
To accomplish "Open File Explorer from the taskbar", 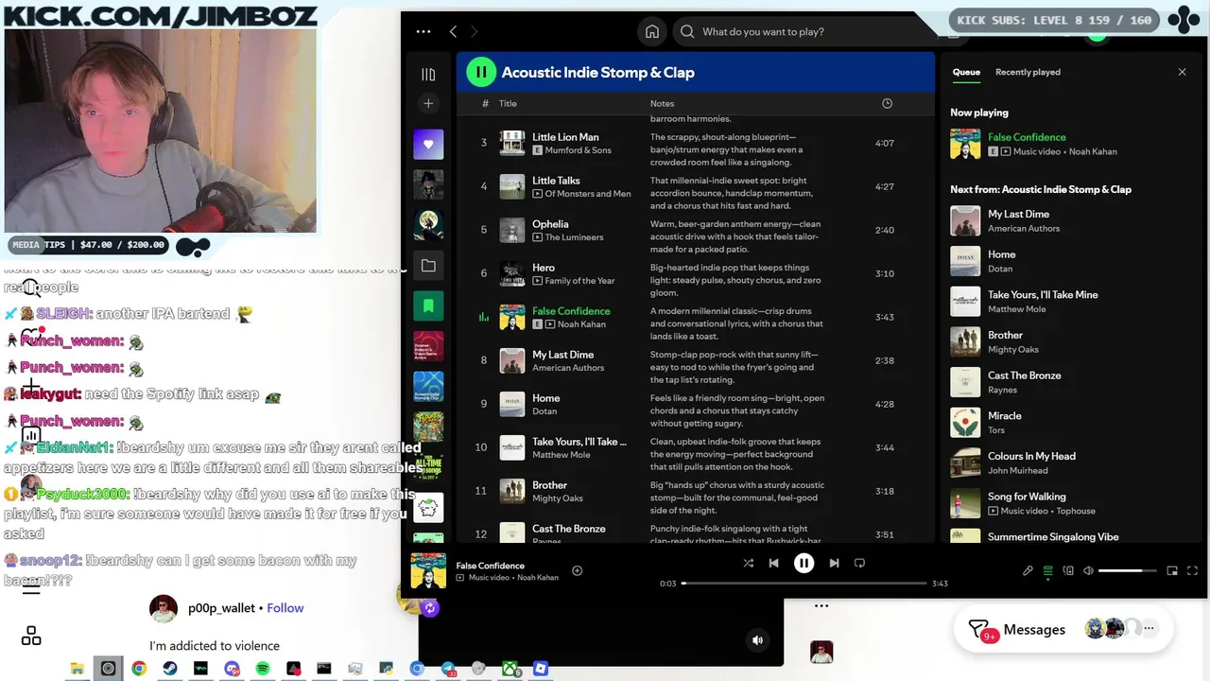I will coord(78,669).
